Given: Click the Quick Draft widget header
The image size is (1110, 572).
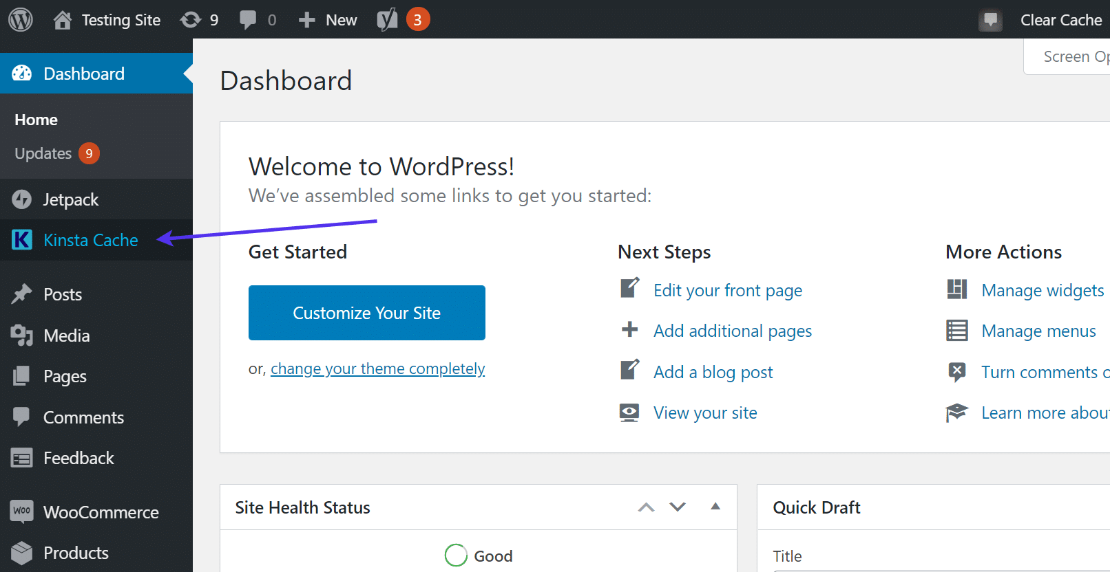Looking at the screenshot, I should (934, 507).
